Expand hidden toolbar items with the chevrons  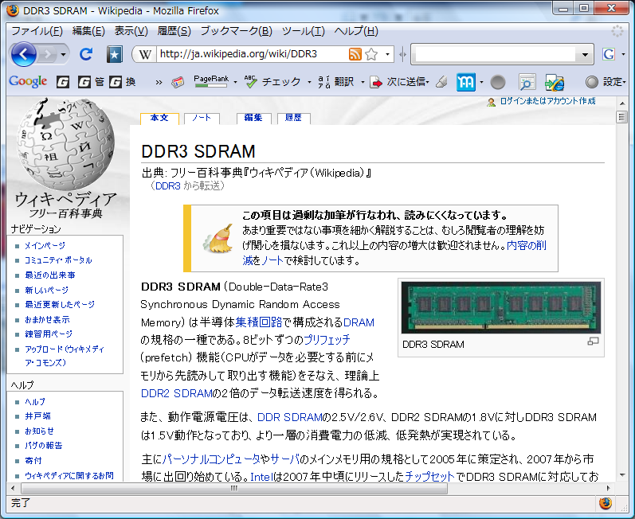[159, 83]
